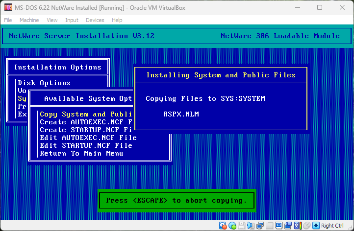Click the display settings status icon
354x231 pixels.
(x=279, y=226)
